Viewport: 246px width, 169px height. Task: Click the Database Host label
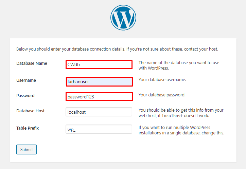pos(31,111)
